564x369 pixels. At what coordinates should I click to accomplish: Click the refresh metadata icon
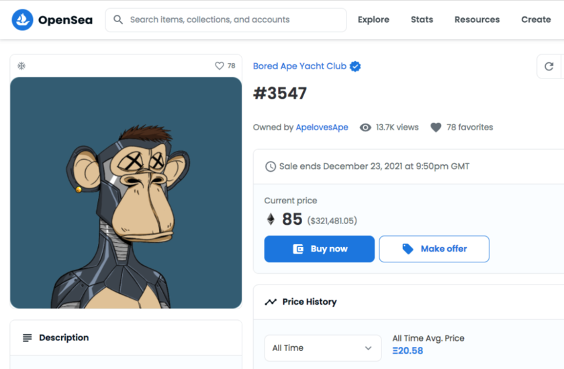coord(549,66)
